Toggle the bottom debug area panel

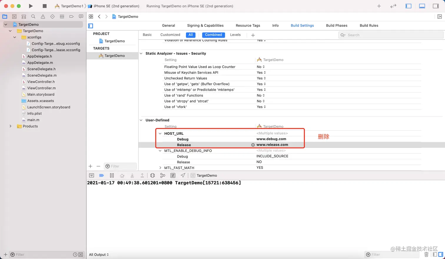point(422,6)
